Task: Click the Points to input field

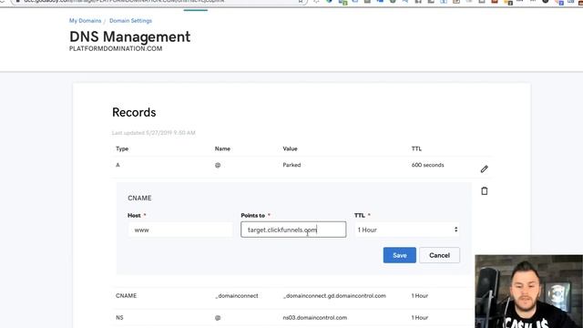Action: (x=293, y=230)
